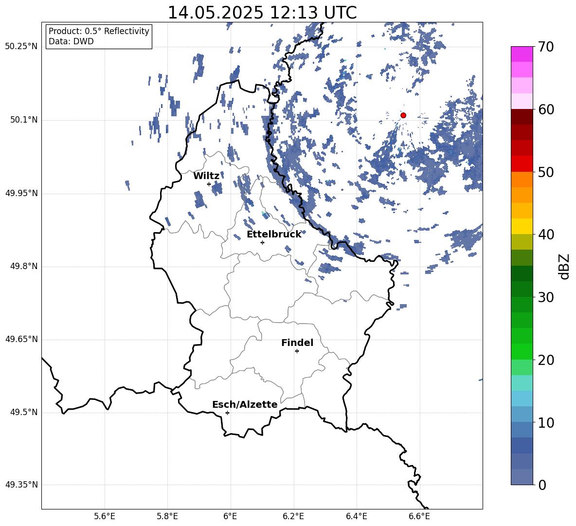Click the colorbar tick label '30'
The image size is (576, 526).
point(546,297)
